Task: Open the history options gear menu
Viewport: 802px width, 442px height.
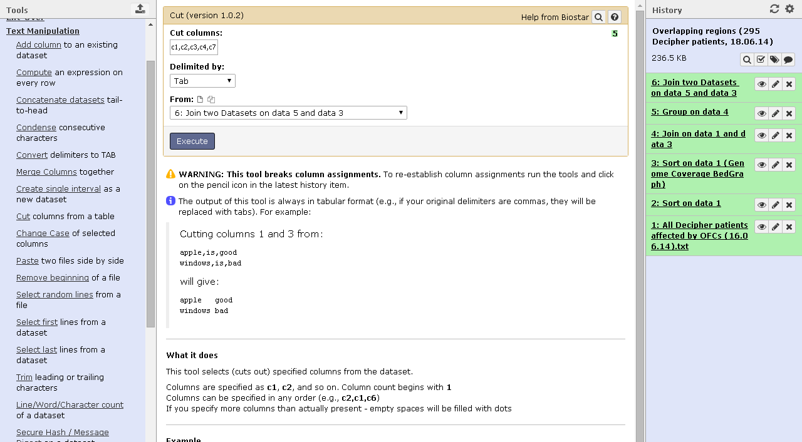Action: pyautogui.click(x=789, y=9)
